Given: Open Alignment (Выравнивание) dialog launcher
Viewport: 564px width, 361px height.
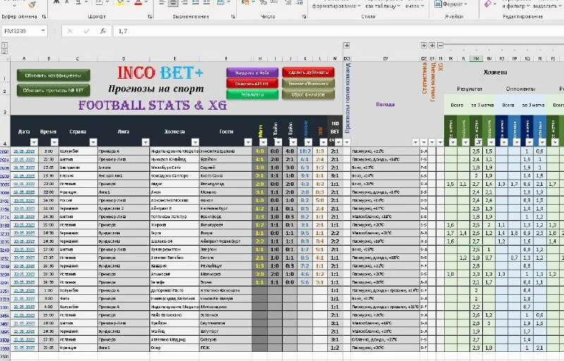Looking at the screenshot, I should click(233, 16).
